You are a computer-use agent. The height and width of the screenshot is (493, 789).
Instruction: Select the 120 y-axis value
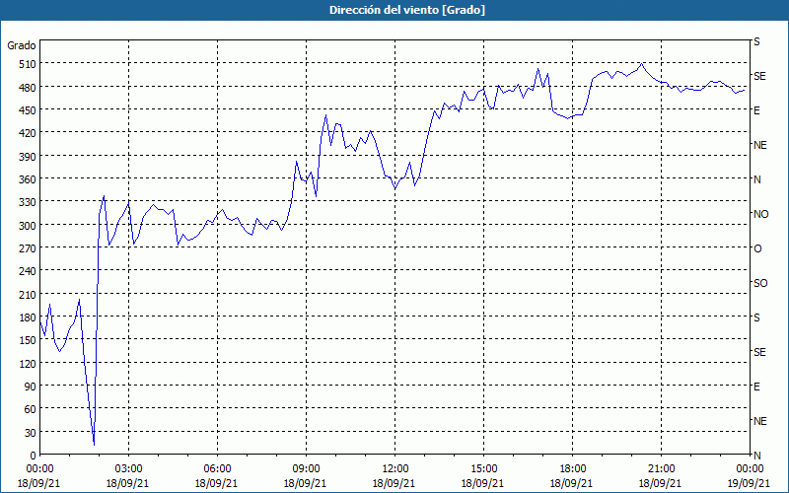(x=29, y=364)
